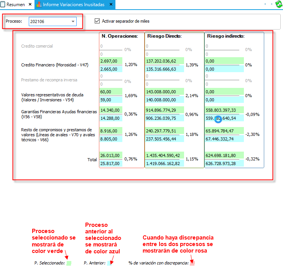Image resolution: width=283 pixels, height=266 pixels.
Task: Click the 1,20% operations variation
Action: (x=131, y=64)
